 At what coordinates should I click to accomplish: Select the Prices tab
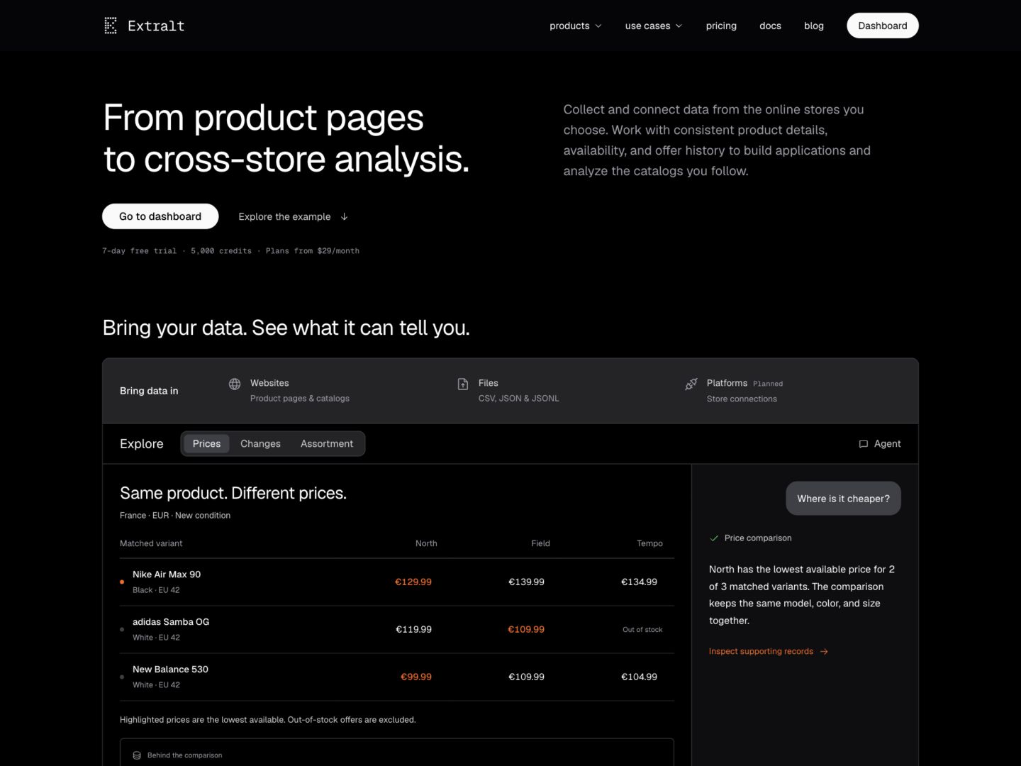(206, 444)
